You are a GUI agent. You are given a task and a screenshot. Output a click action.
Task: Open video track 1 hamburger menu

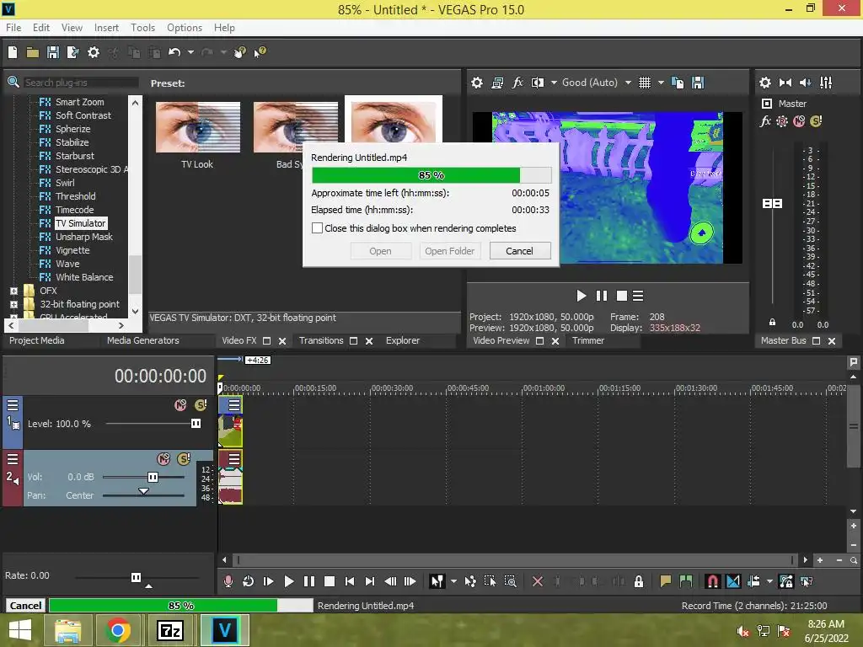click(x=13, y=405)
